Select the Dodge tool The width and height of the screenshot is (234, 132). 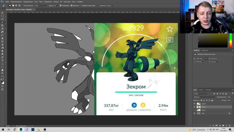[2, 54]
